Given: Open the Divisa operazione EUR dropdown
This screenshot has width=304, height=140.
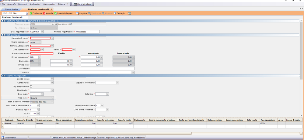Looking at the screenshot, I should tap(40, 57).
